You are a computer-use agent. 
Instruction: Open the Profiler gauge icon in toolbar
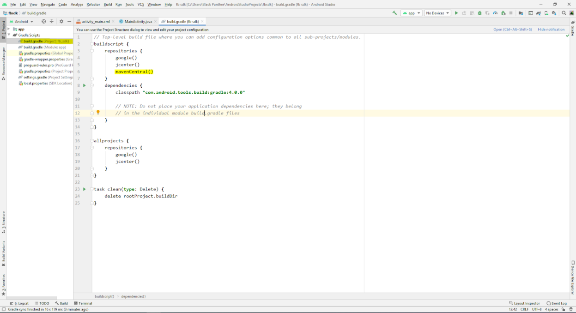pyautogui.click(x=495, y=13)
